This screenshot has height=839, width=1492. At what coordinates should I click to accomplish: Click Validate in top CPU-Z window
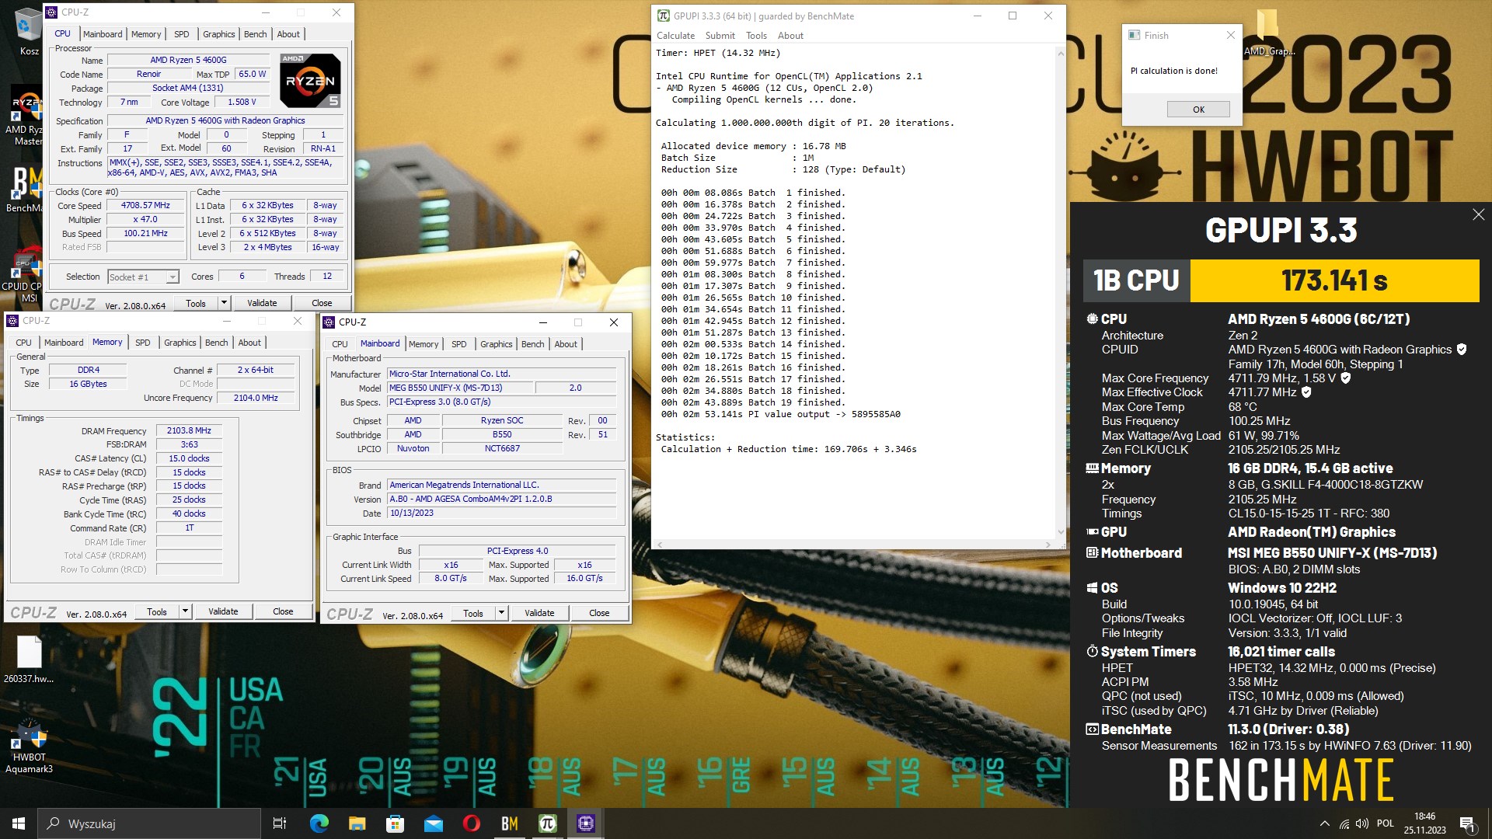[x=262, y=303]
